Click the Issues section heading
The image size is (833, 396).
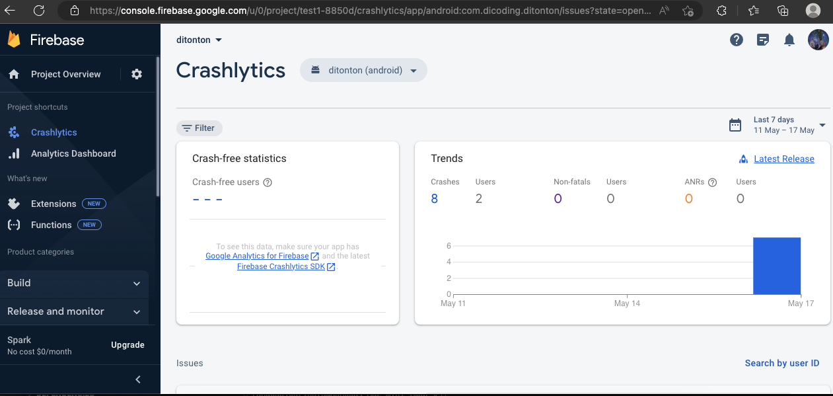coord(190,363)
